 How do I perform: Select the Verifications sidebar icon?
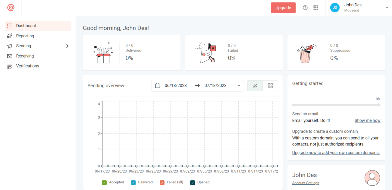[x=9, y=66]
